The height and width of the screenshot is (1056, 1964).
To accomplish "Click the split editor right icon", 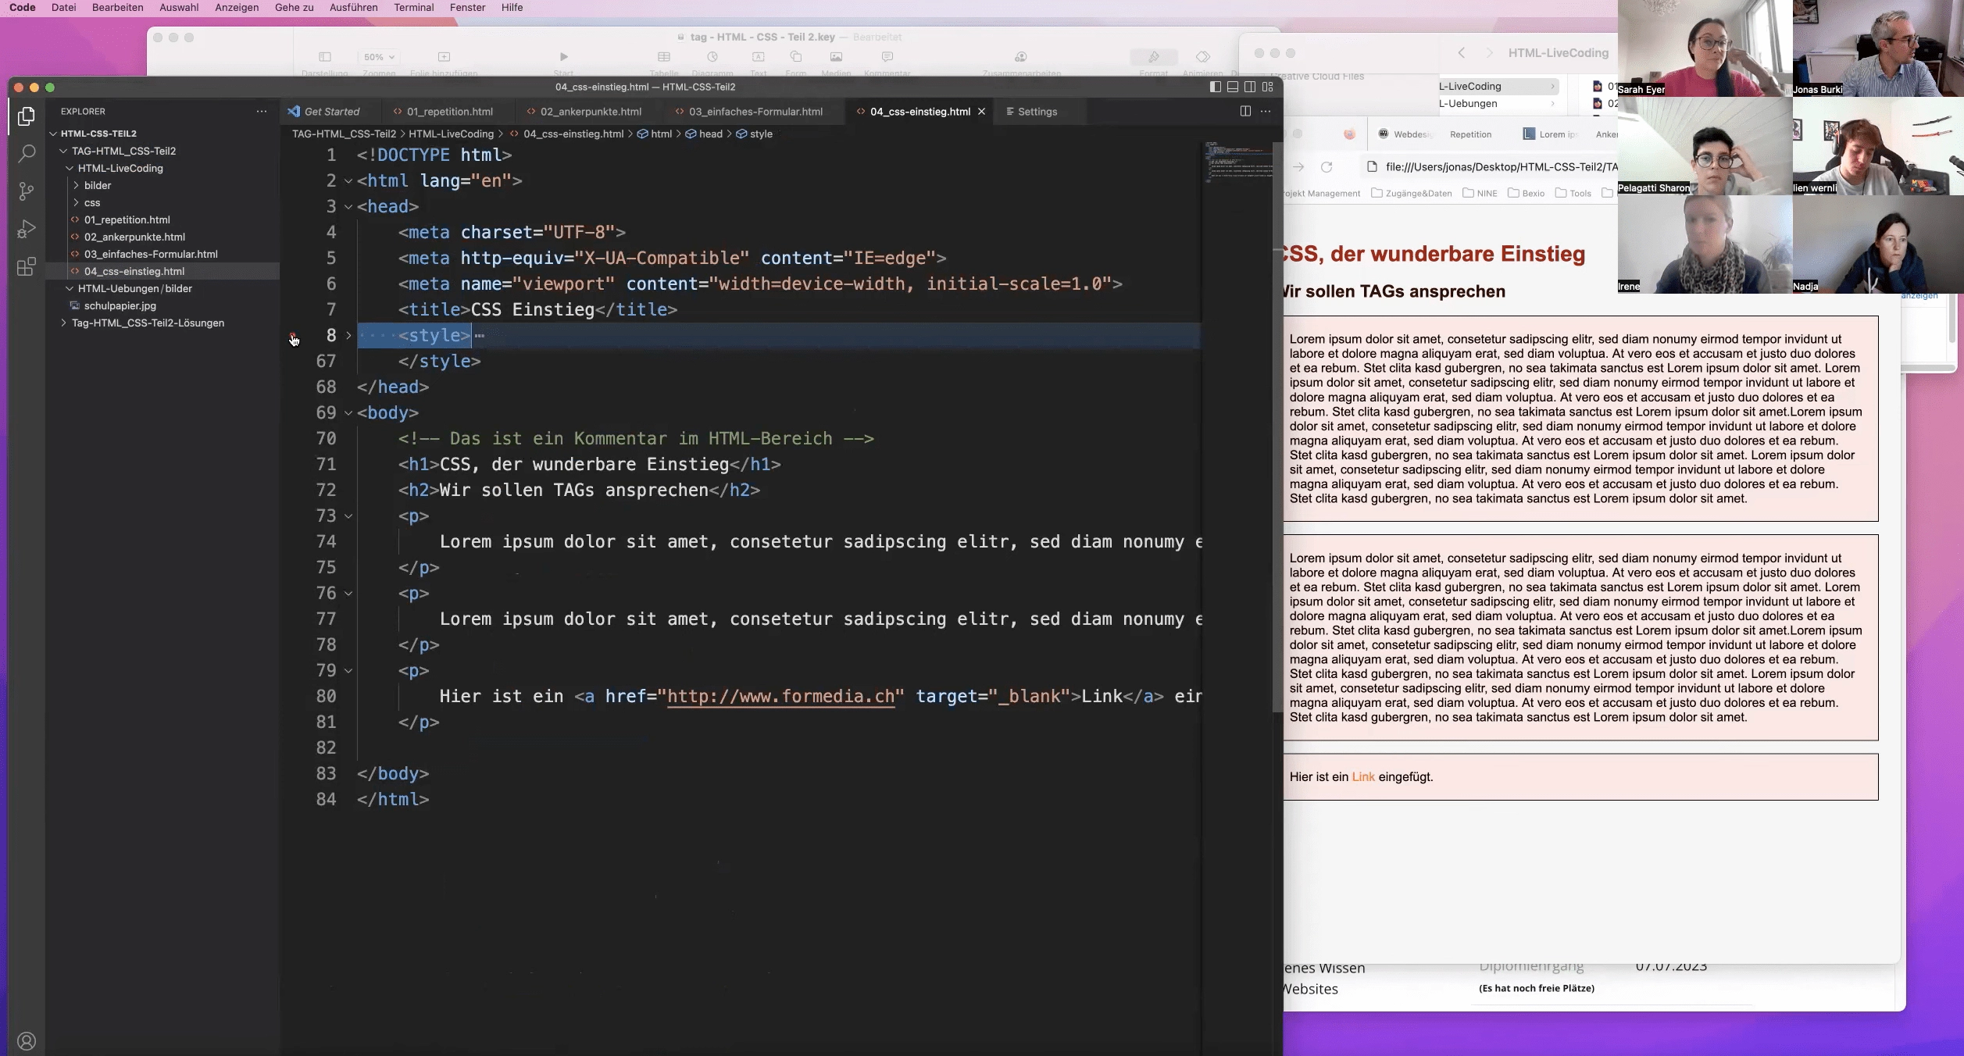I will [x=1245, y=112].
